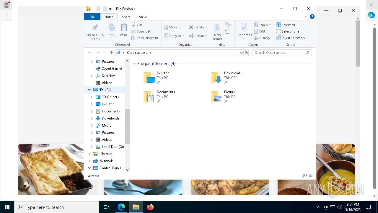Image resolution: width=378 pixels, height=213 pixels.
Task: Click Search Quick access field
Action: (282, 53)
